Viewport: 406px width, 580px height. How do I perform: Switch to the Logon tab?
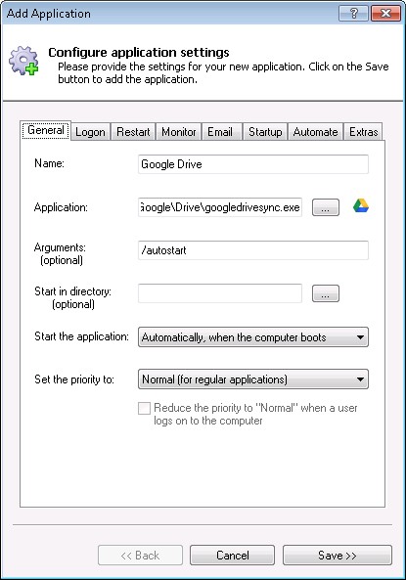pyautogui.click(x=90, y=132)
